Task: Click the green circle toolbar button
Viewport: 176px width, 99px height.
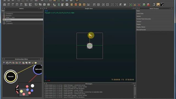Action: click(131, 5)
